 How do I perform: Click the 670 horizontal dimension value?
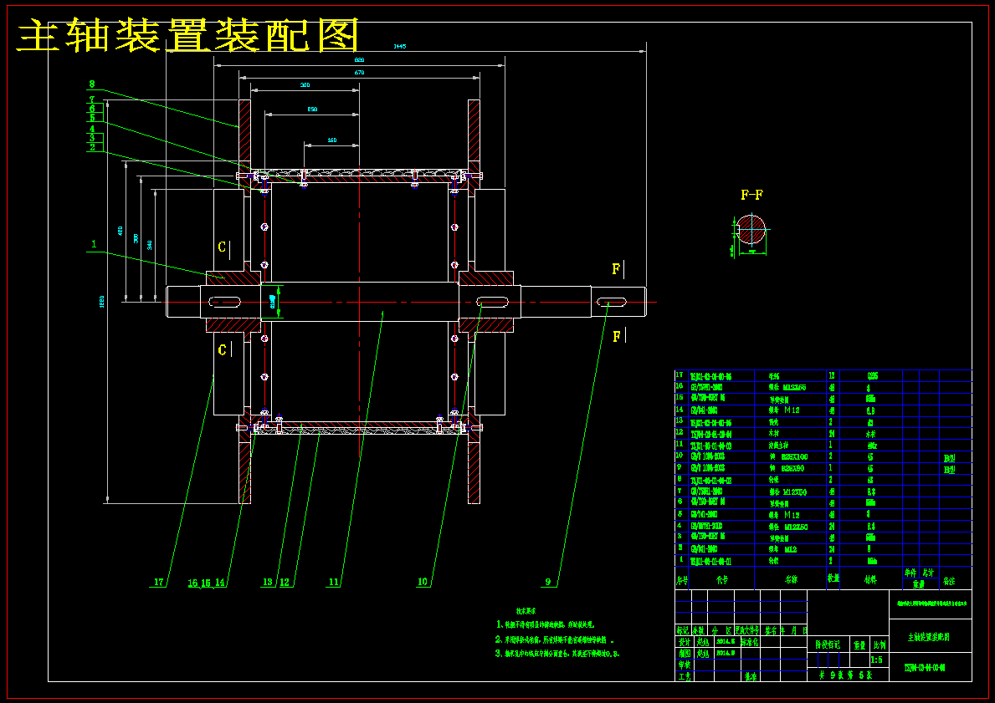pyautogui.click(x=359, y=73)
